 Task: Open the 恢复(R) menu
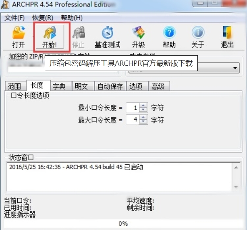[43, 18]
